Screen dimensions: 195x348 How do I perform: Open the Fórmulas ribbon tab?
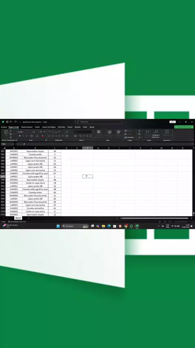coord(61,127)
